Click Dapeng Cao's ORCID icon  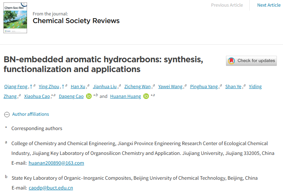[90, 96]
